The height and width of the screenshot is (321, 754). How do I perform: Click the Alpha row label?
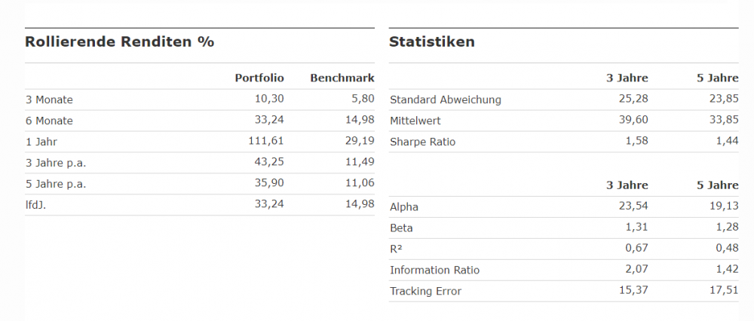coord(404,206)
